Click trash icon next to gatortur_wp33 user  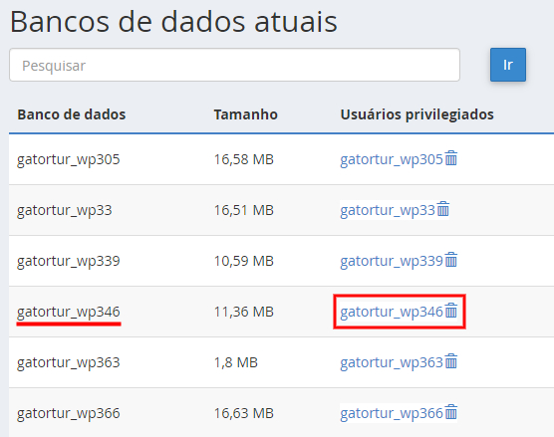[x=443, y=209]
